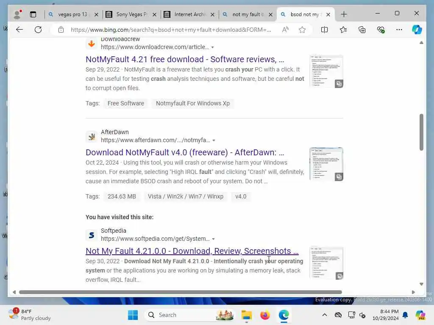This screenshot has height=325, width=434.
Task: Click the Softpedia site favicon
Action: [92, 235]
